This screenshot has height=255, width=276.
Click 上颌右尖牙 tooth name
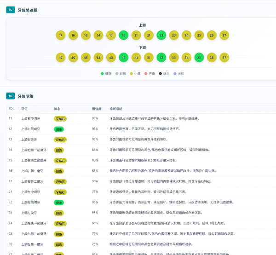click(29, 139)
